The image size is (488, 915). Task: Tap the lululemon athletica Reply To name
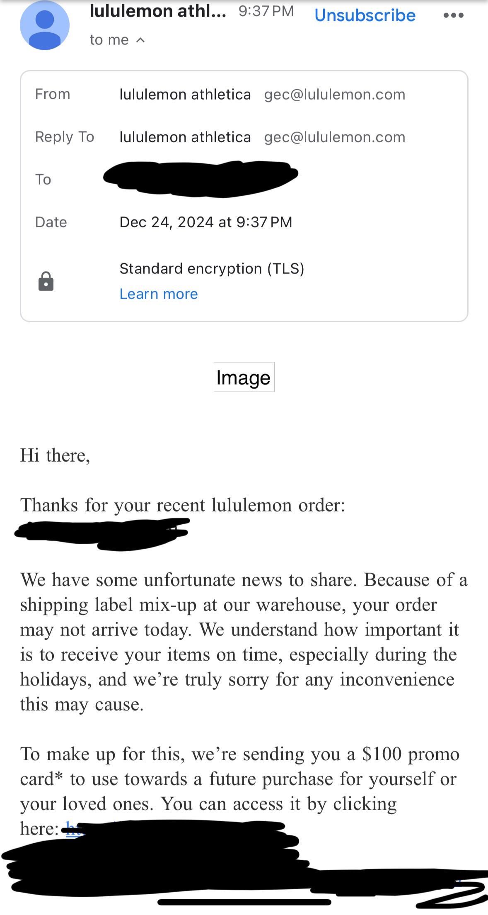tap(185, 137)
